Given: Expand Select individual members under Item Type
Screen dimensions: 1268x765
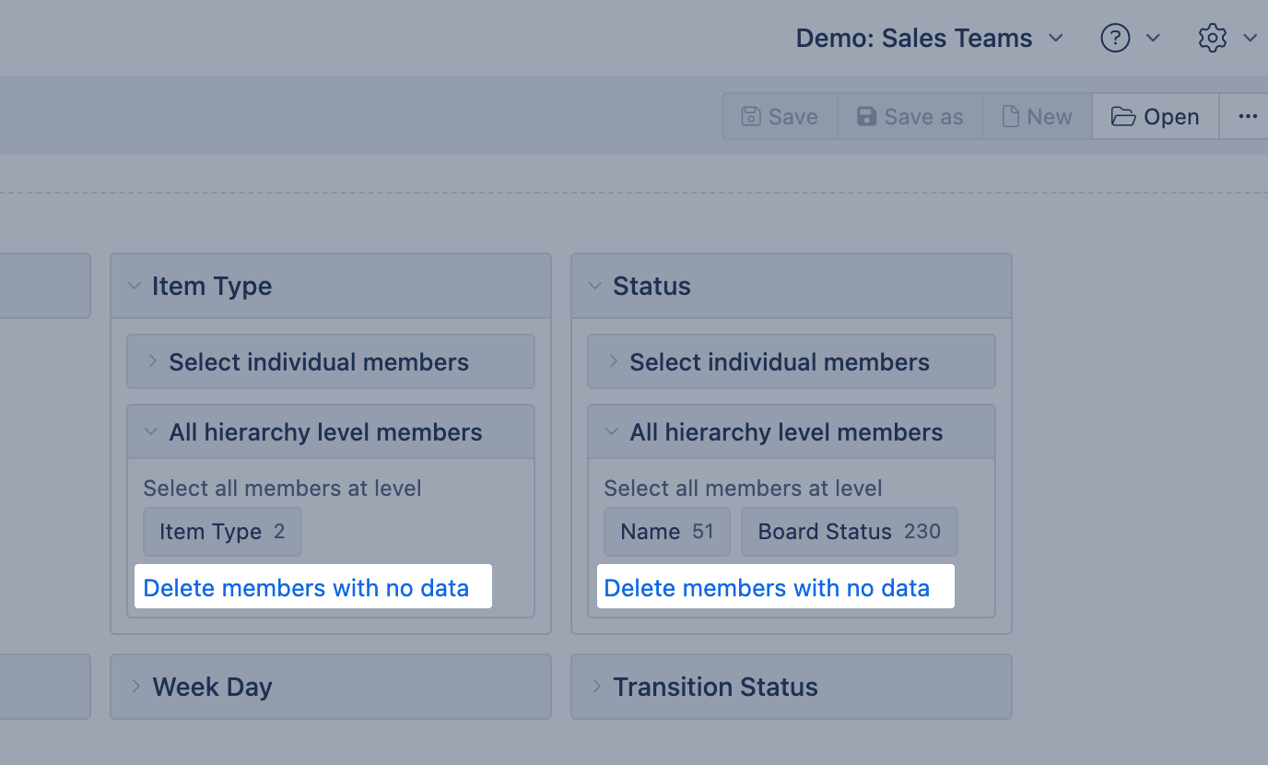Looking at the screenshot, I should [318, 362].
